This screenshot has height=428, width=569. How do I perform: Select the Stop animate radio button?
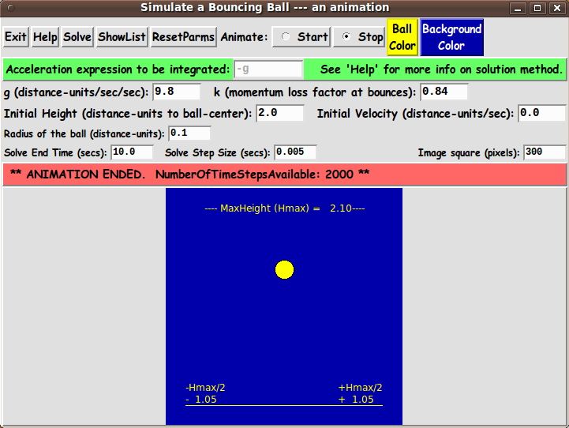coord(358,37)
